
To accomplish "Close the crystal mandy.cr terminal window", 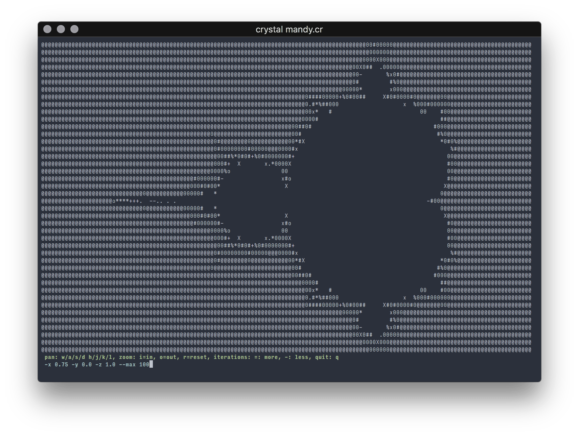I will pos(47,29).
